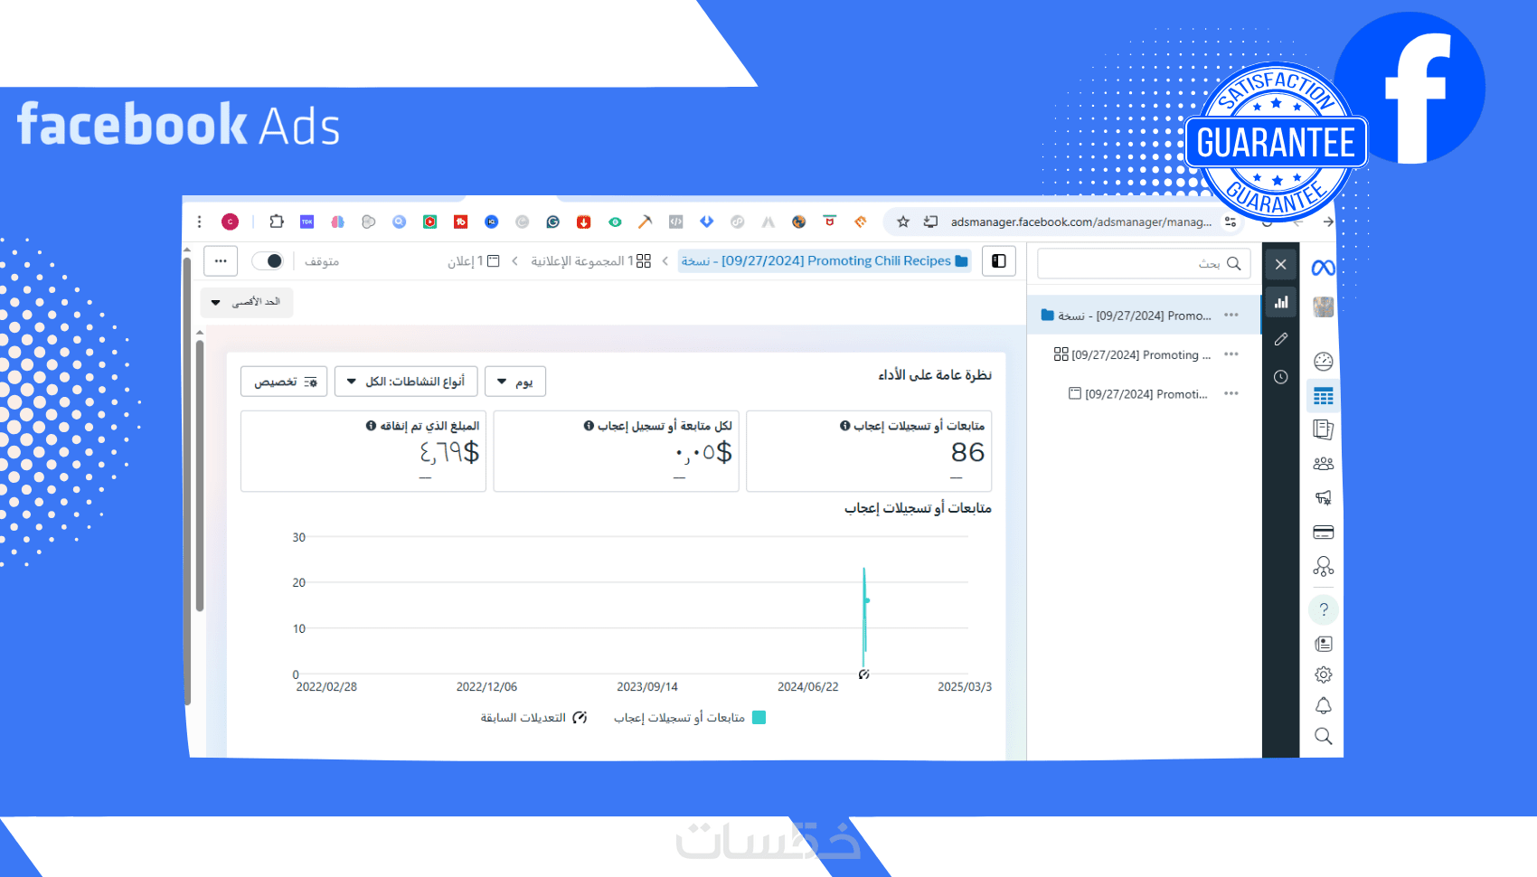Open more options for the ad set row
This screenshot has width=1537, height=877.
tap(1231, 354)
